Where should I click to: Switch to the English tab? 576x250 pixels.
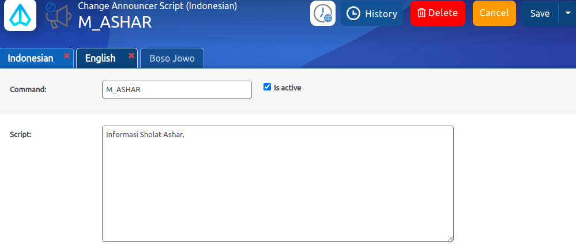(100, 58)
